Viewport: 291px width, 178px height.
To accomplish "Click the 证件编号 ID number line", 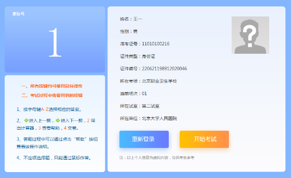I will [x=153, y=69].
